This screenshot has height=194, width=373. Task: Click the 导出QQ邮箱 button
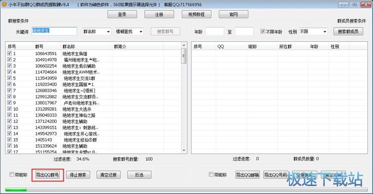(x=247, y=175)
